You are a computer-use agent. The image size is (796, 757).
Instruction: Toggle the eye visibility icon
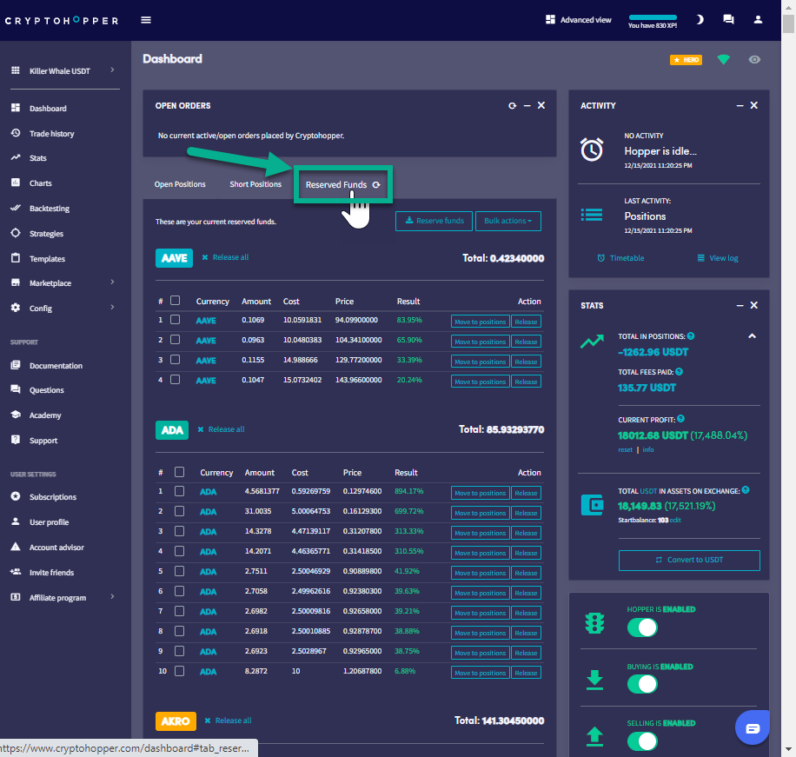pyautogui.click(x=754, y=60)
